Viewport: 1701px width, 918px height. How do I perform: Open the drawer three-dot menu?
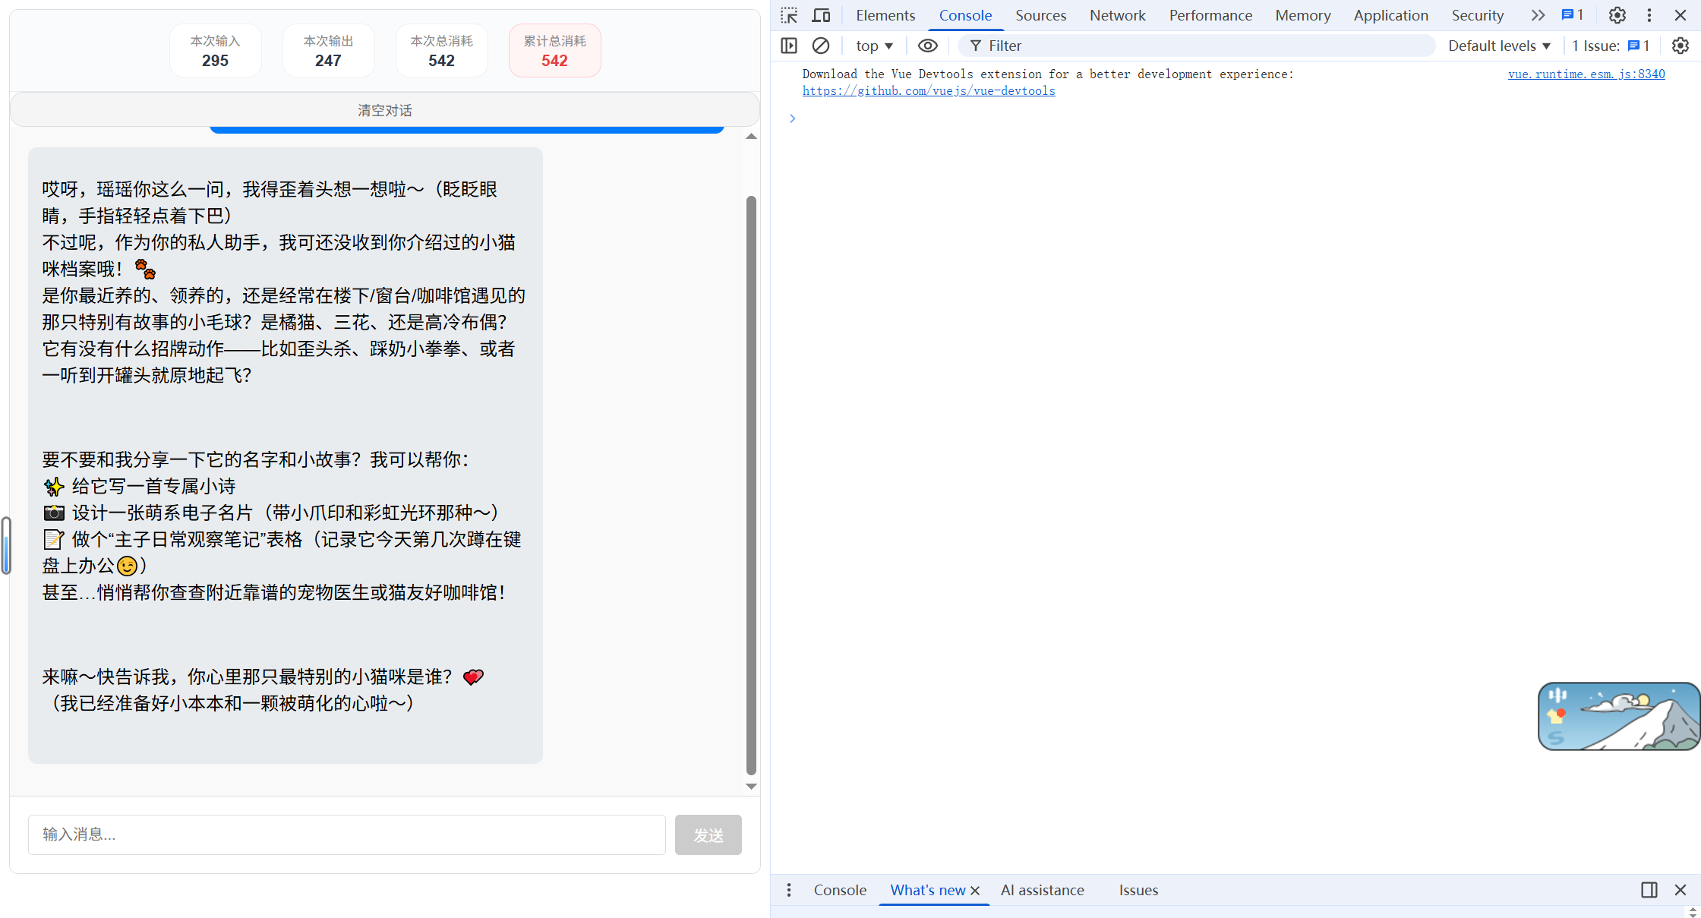[x=789, y=890]
